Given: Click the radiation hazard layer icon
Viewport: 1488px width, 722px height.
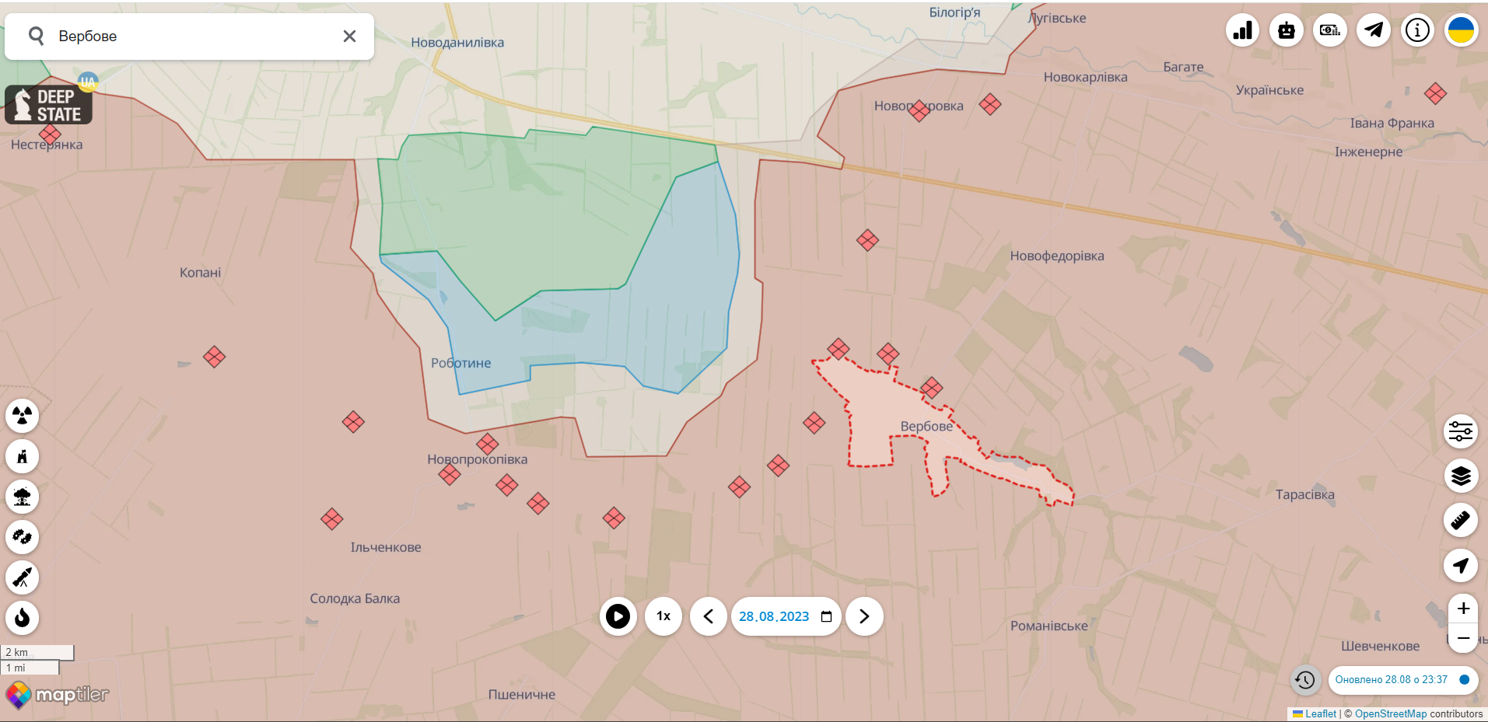Looking at the screenshot, I should point(23,416).
